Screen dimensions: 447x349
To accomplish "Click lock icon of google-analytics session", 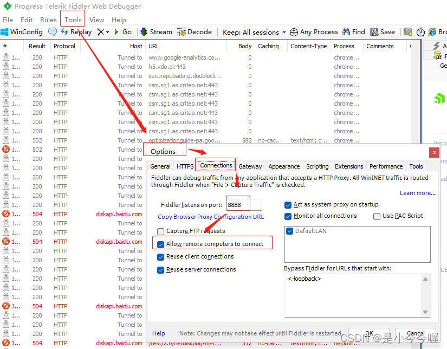I will click(x=6, y=57).
